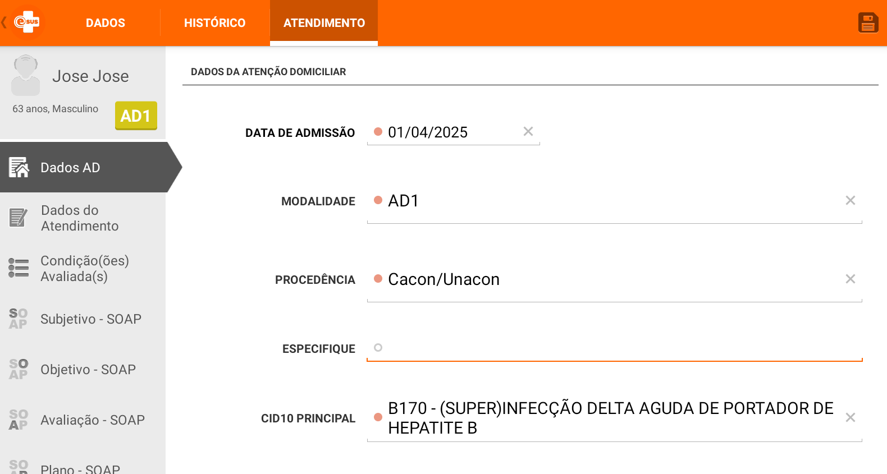Click the Avaliação SOAP icon
Viewport: 887px width, 474px height.
(x=19, y=420)
